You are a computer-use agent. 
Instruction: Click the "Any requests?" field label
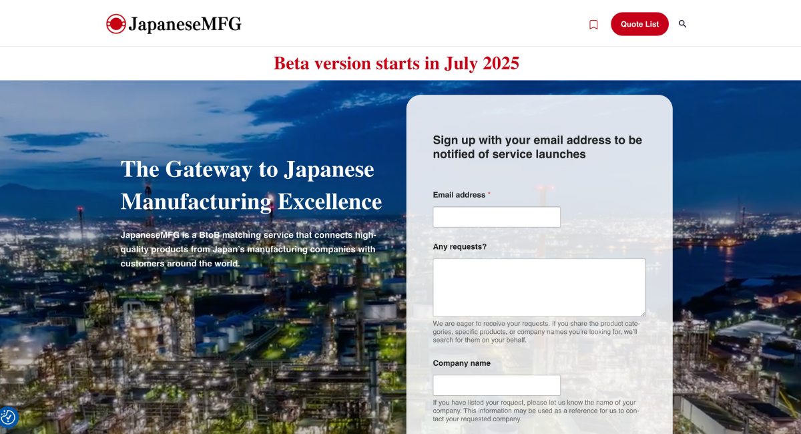click(460, 246)
